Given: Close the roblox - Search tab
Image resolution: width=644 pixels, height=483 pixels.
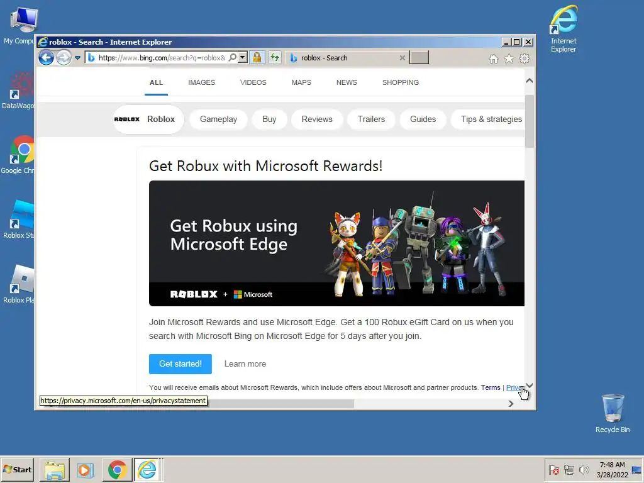Looking at the screenshot, I should [402, 58].
